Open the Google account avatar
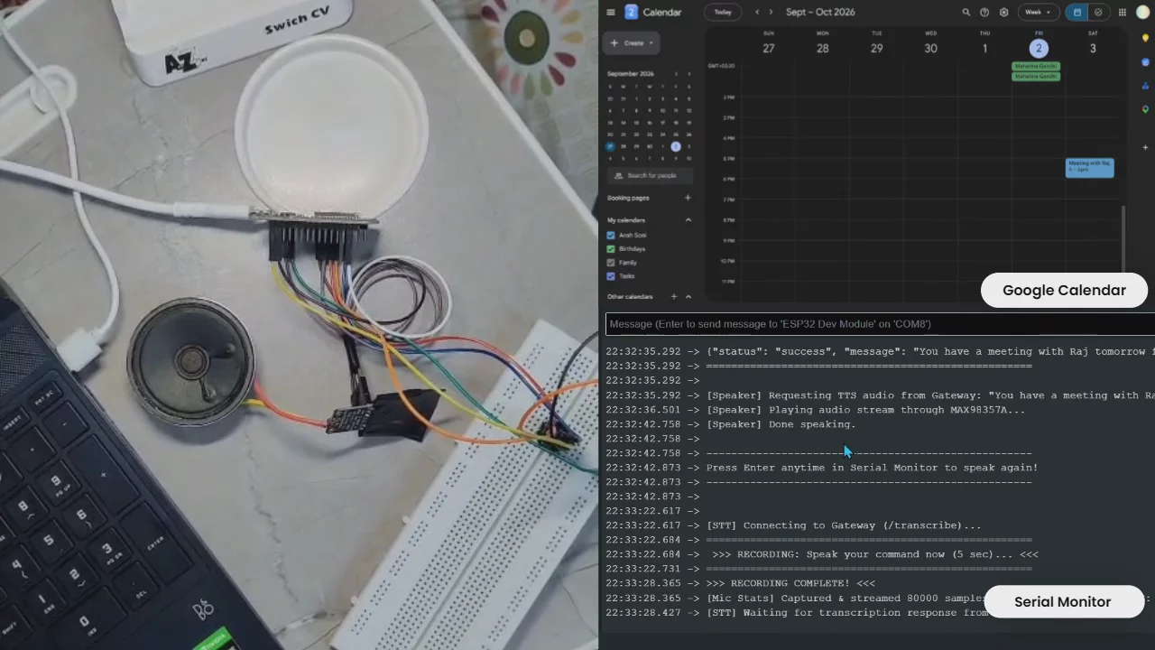Screen dimensions: 1155x650 1142,13
